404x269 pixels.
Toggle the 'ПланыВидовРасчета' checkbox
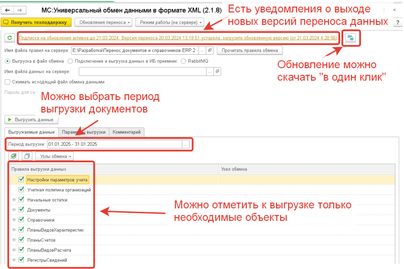click(x=21, y=250)
